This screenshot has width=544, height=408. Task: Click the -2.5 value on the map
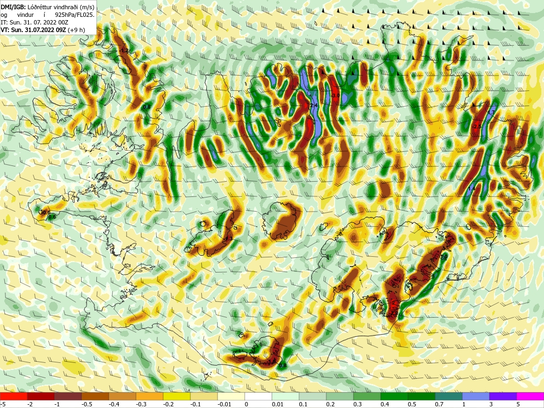click(478, 127)
